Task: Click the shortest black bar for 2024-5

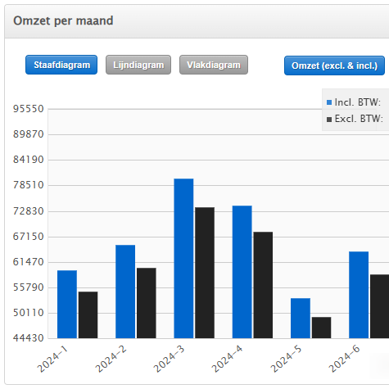Action: (x=322, y=328)
